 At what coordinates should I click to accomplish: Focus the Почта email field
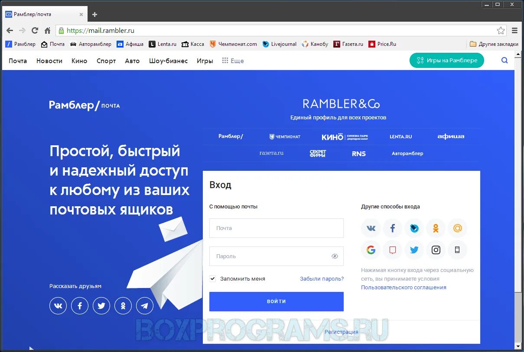tap(277, 228)
